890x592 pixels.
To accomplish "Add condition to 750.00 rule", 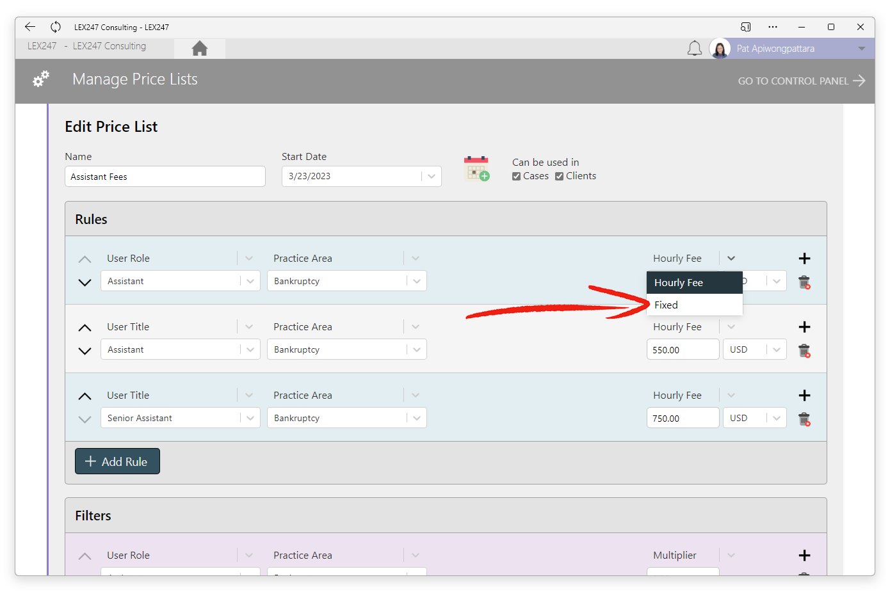I will click(805, 396).
